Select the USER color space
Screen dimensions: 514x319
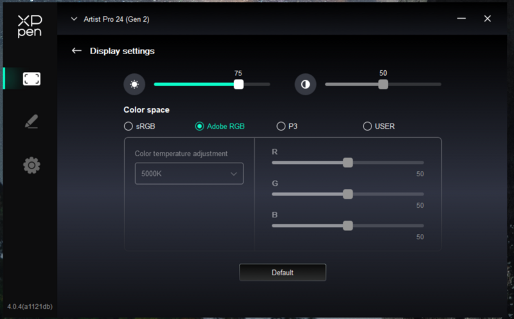point(378,126)
